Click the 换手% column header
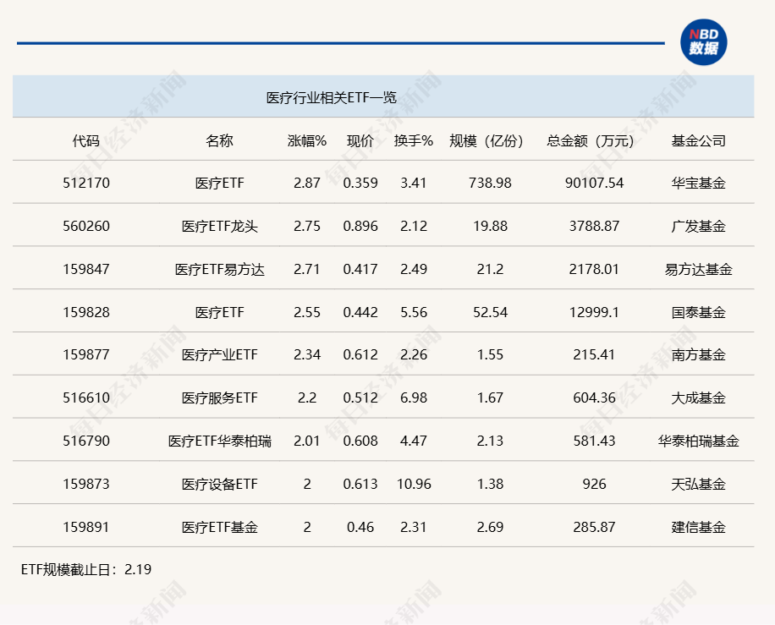775x625 pixels. pos(414,140)
